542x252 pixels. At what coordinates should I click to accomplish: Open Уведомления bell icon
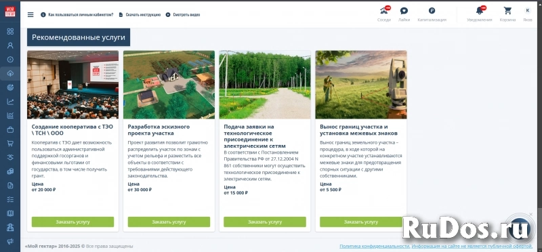coord(480,10)
